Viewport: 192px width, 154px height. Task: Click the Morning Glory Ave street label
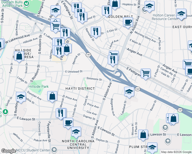pos(145,37)
